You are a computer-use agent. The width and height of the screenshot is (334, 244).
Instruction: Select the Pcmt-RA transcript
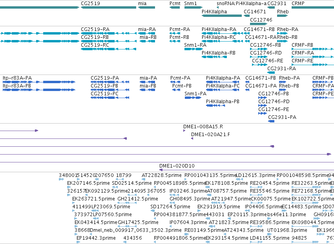coord(175,33)
